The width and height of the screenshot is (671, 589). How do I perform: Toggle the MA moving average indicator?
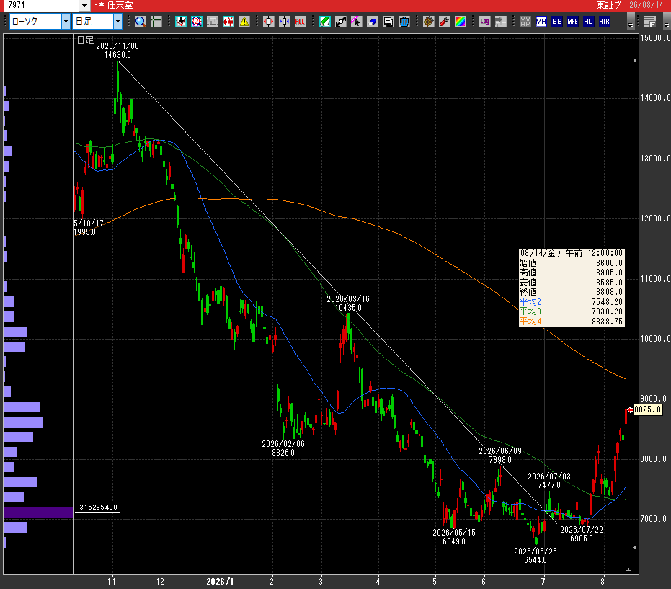point(541,22)
